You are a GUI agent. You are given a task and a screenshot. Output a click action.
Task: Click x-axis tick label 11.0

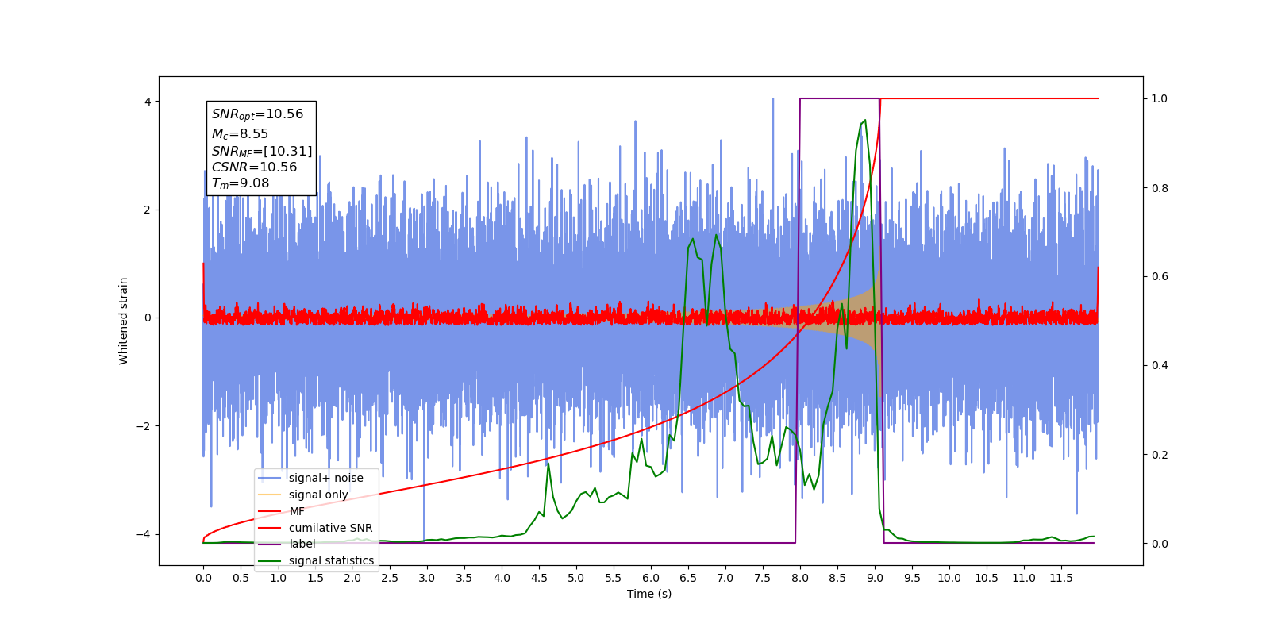[x=1024, y=578]
